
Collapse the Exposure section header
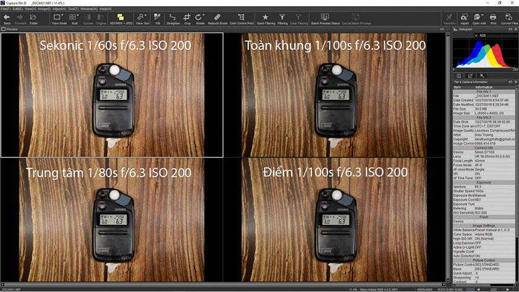(x=484, y=182)
